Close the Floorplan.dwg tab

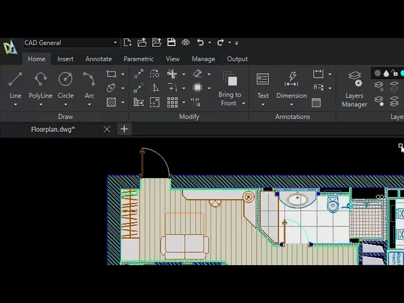[107, 129]
